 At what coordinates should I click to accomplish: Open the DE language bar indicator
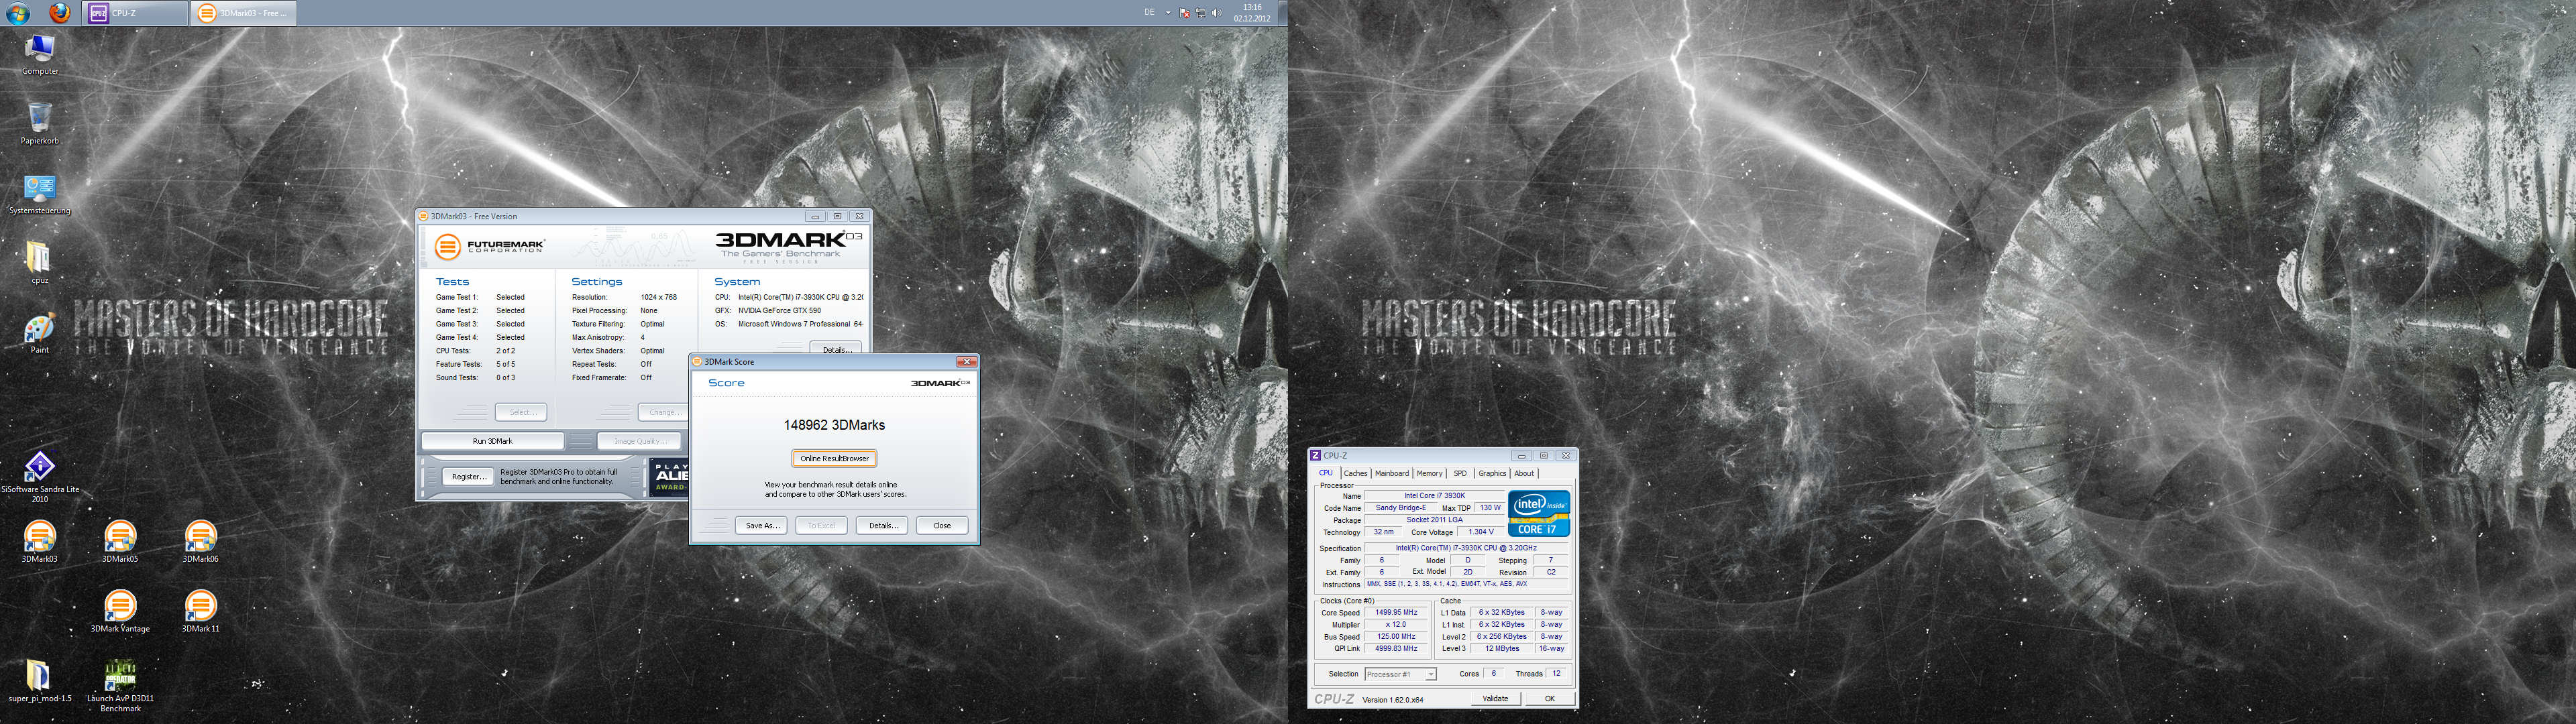tap(1149, 13)
